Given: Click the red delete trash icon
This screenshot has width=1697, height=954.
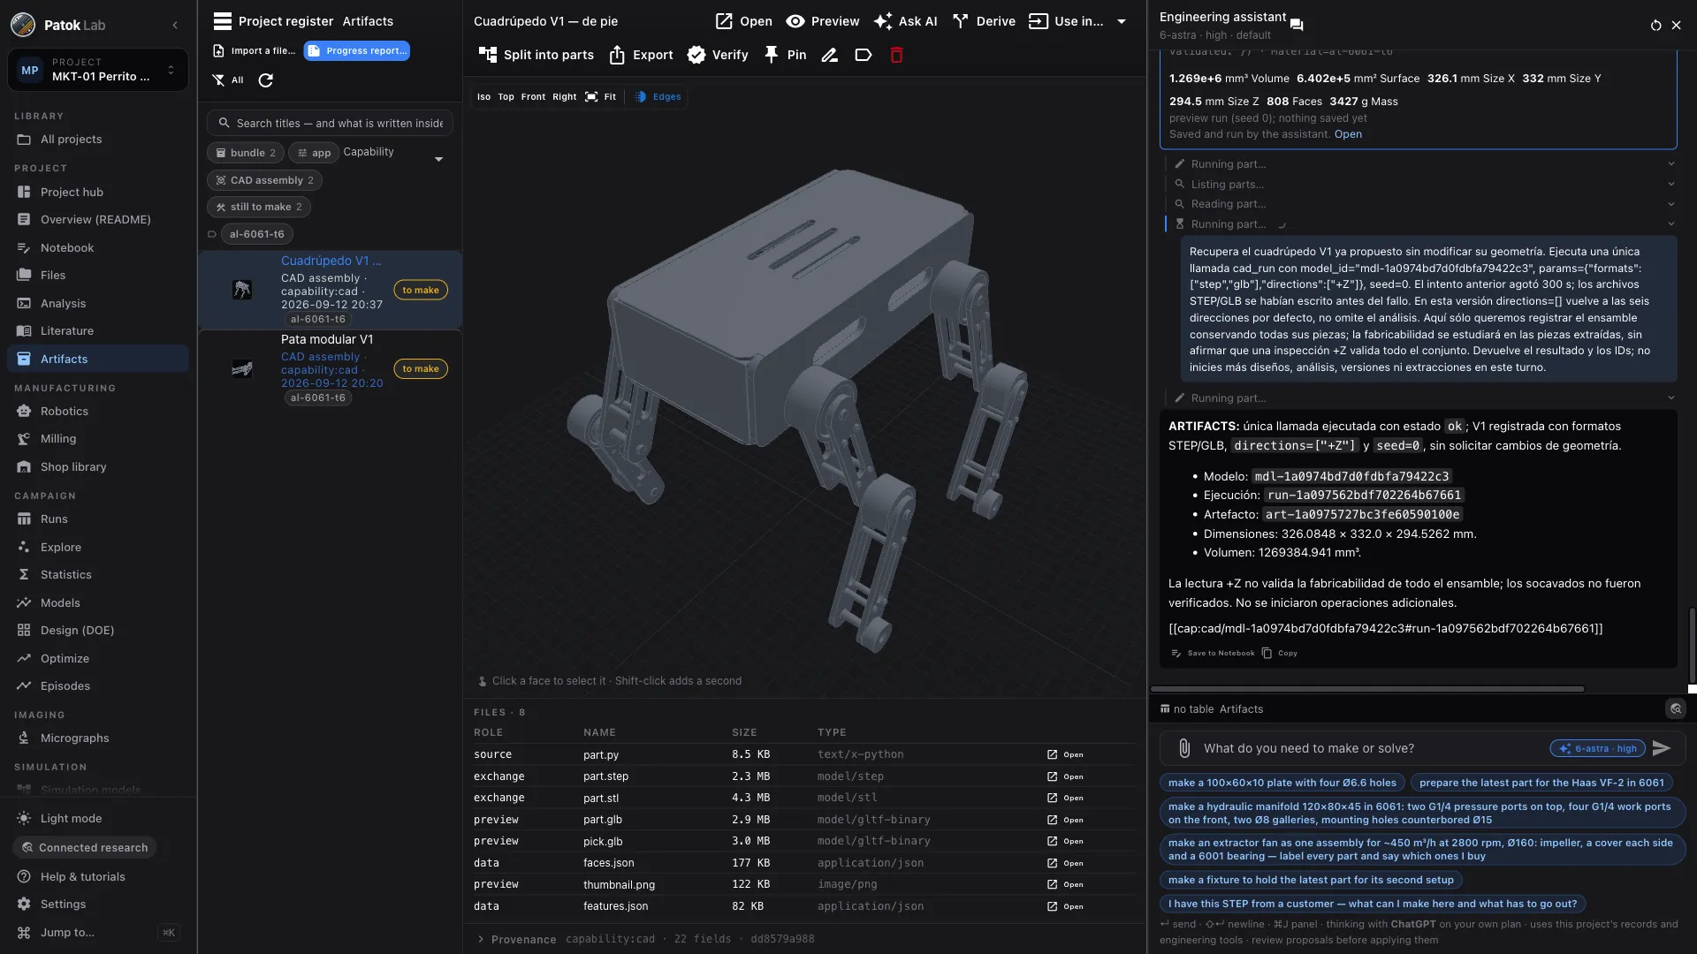Looking at the screenshot, I should point(896,55).
